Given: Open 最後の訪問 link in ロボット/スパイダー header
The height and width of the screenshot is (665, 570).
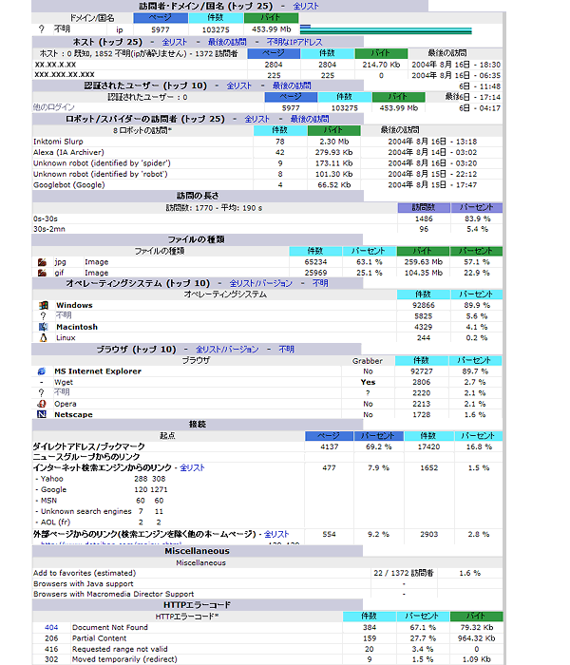Looking at the screenshot, I should coord(309,119).
